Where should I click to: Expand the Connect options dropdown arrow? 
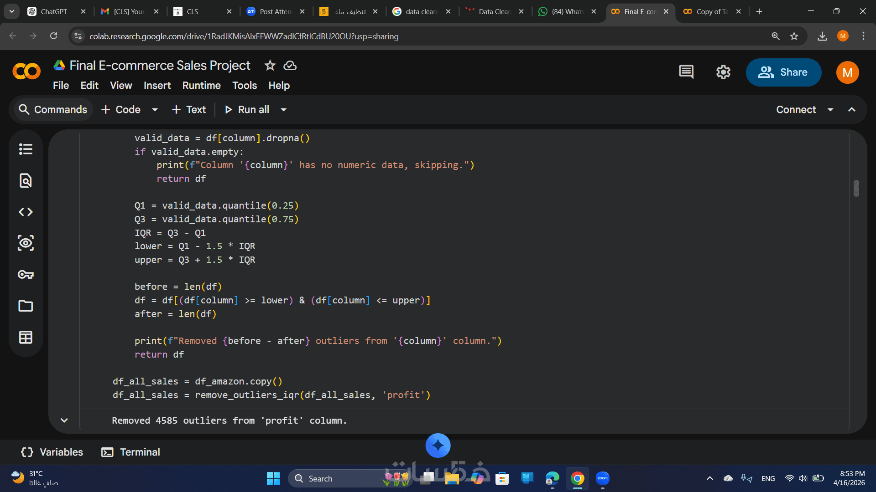pyautogui.click(x=830, y=110)
